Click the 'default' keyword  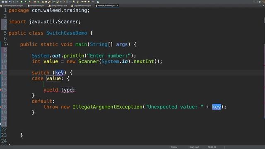(42, 101)
